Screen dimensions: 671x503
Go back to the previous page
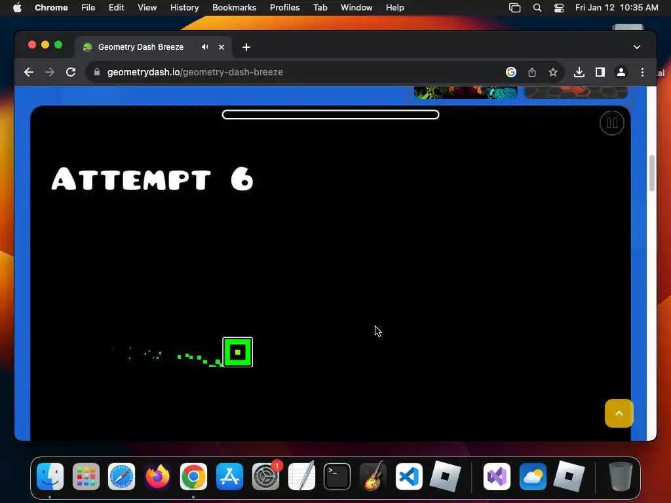29,72
